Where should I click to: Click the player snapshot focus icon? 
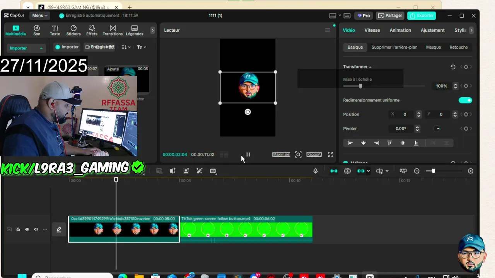pos(298,154)
